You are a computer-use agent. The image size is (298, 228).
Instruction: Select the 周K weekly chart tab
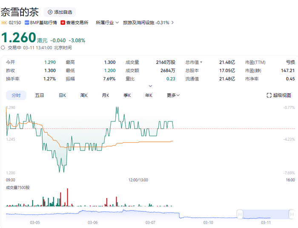point(84,95)
